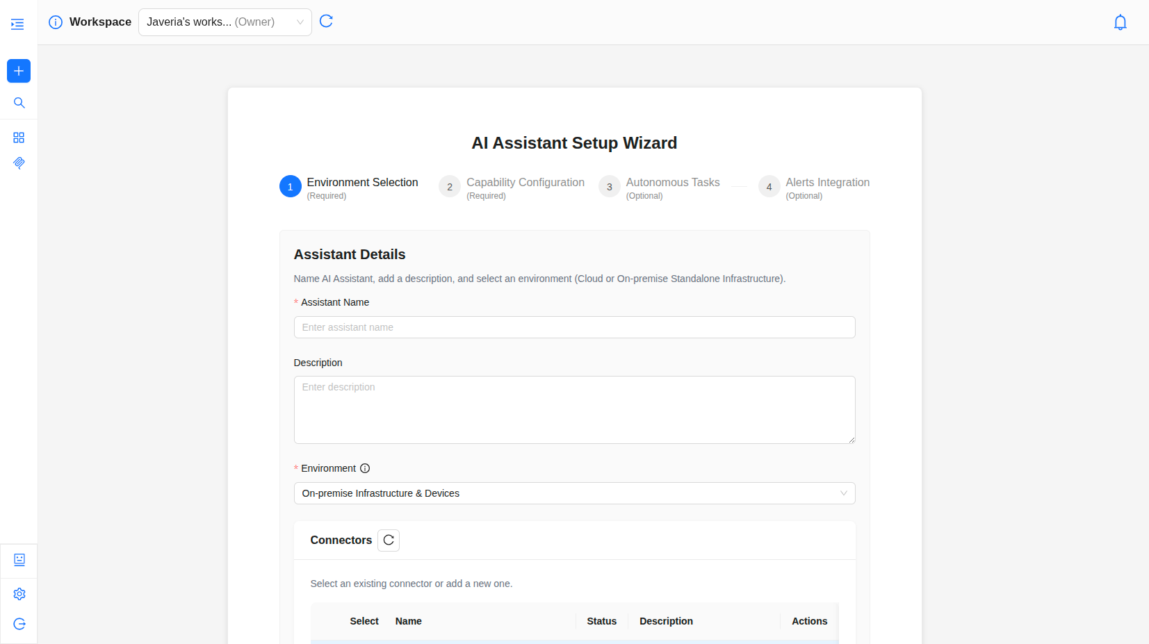This screenshot has height=644, width=1149.
Task: Click the blue plus create button
Action: (x=19, y=71)
